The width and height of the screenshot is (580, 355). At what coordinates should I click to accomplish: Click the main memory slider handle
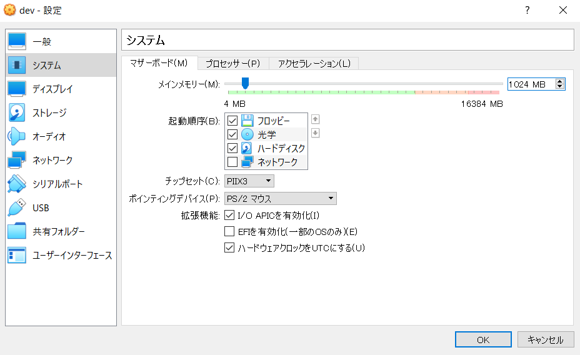click(x=245, y=83)
